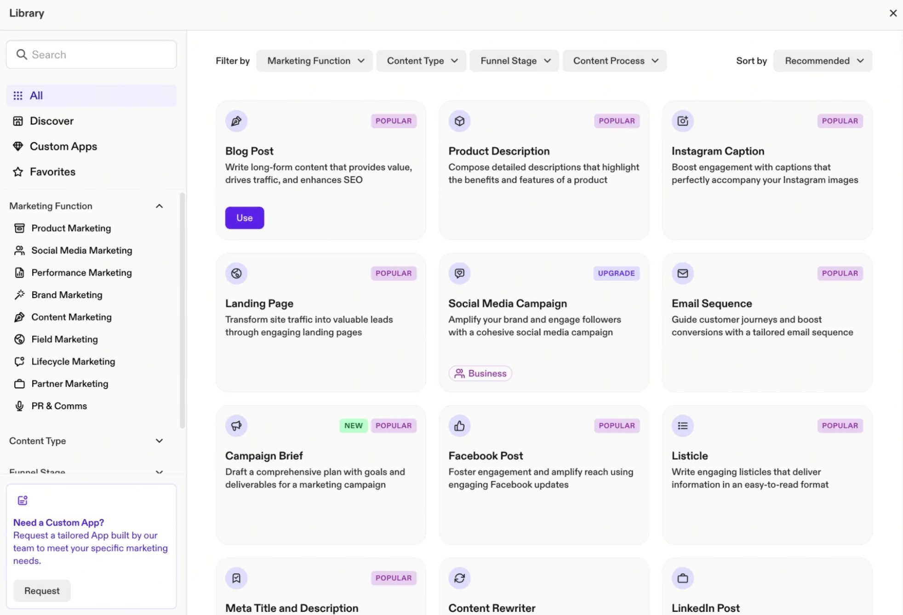The height and width of the screenshot is (615, 903).
Task: Open the Marketing Function filter dropdown
Action: coord(314,61)
